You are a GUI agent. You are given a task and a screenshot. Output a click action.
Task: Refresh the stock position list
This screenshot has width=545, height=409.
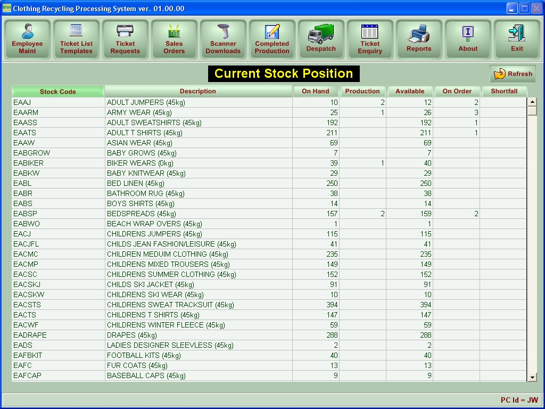pos(513,73)
